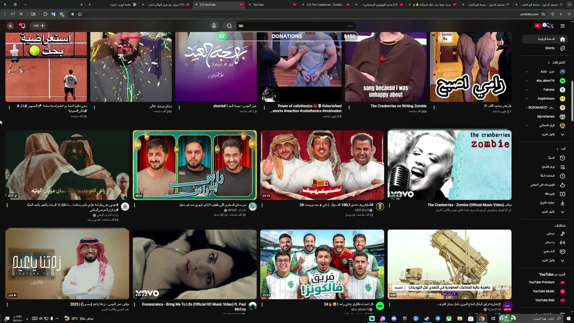Viewport: 574px width, 323px height.
Task: Open the Gaming explore item
Action: tap(545, 251)
